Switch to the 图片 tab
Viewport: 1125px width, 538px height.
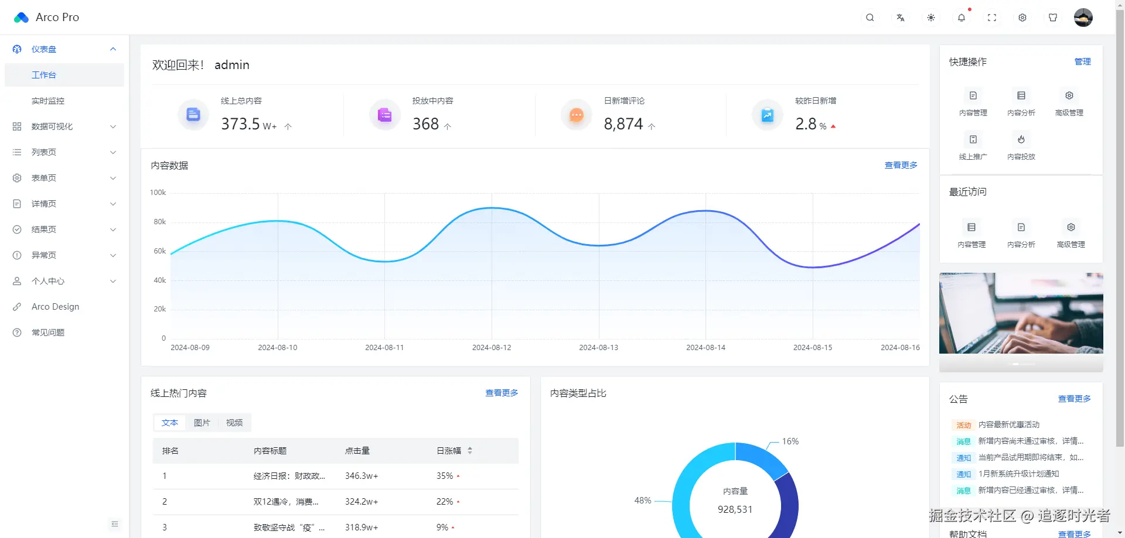pyautogui.click(x=202, y=423)
